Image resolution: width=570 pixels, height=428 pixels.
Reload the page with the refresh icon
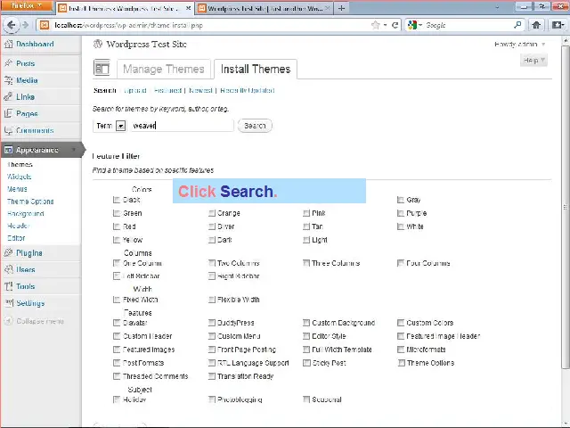395,25
